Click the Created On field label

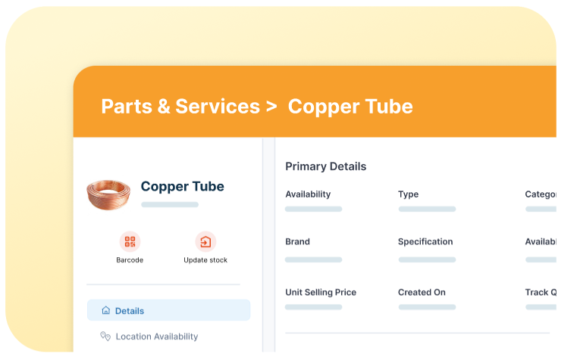coord(422,292)
